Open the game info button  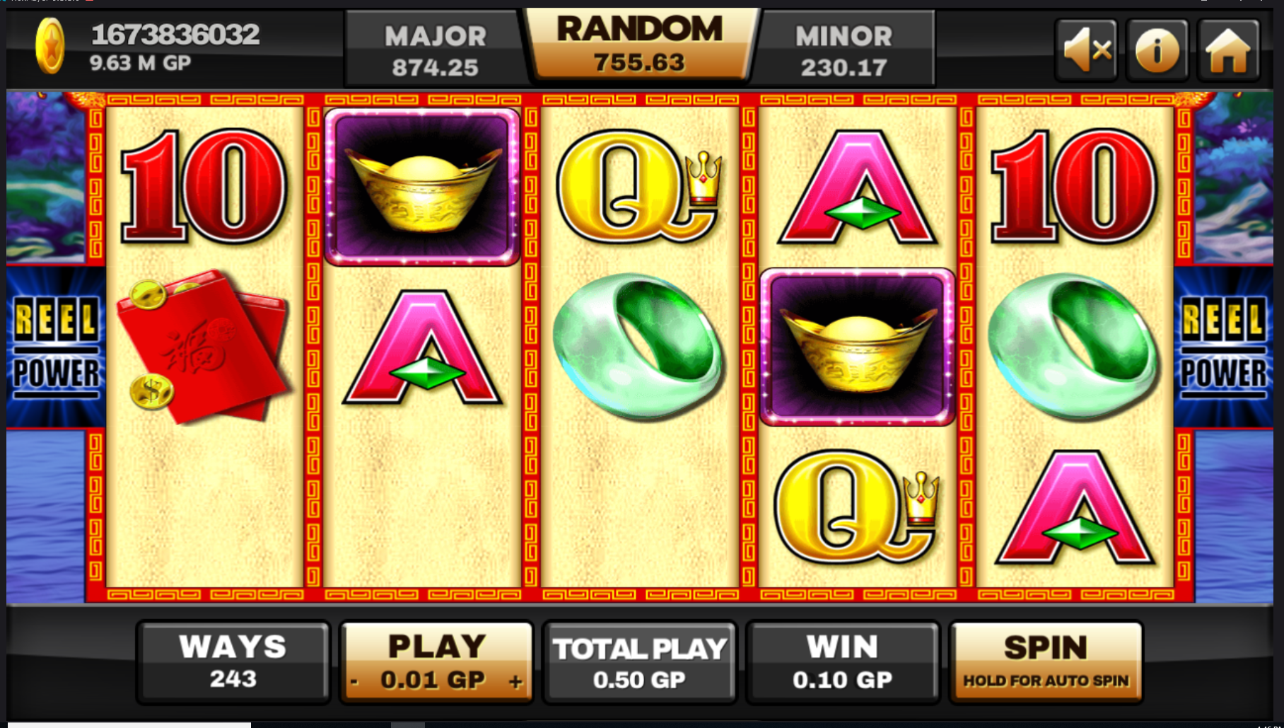(1157, 50)
